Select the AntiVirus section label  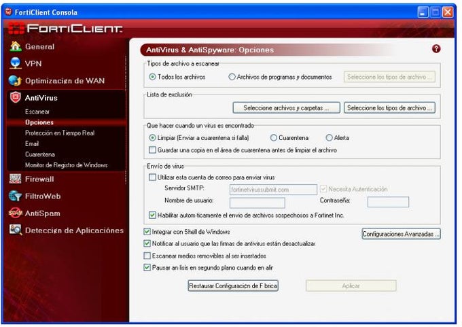click(x=41, y=98)
